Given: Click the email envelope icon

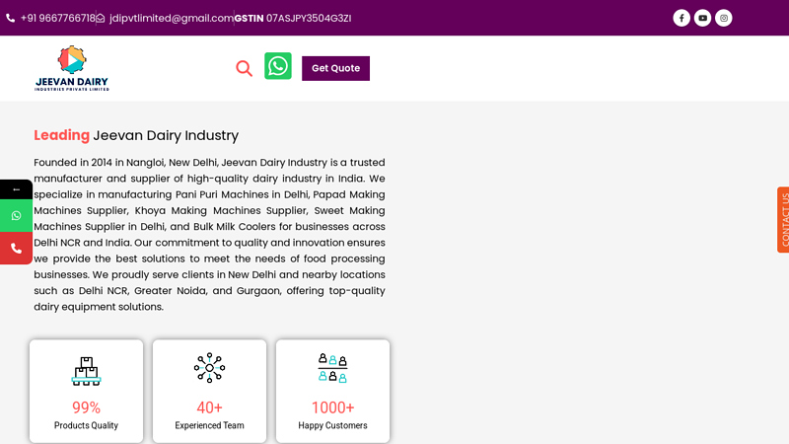Looking at the screenshot, I should pyautogui.click(x=101, y=18).
